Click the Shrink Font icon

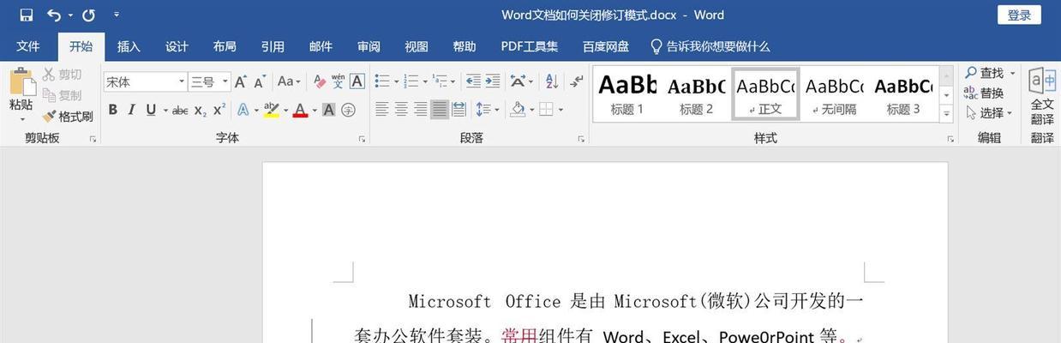[260, 81]
